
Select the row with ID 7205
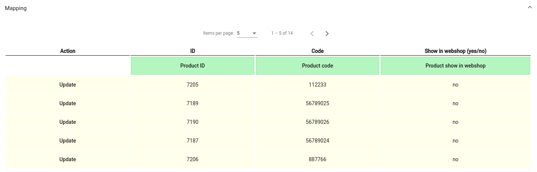(x=268, y=85)
